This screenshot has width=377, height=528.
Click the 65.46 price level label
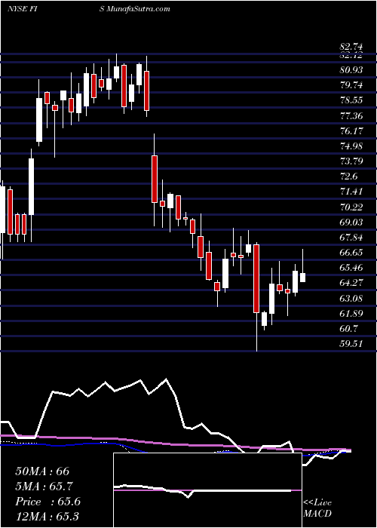(x=352, y=268)
